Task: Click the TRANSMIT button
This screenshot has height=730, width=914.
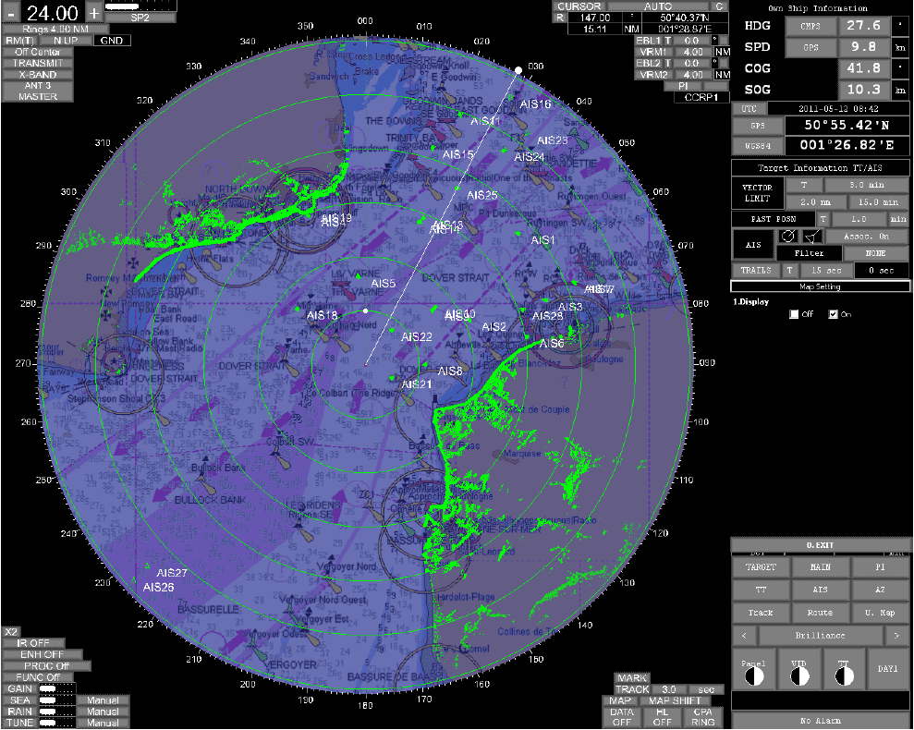Action: click(x=38, y=63)
